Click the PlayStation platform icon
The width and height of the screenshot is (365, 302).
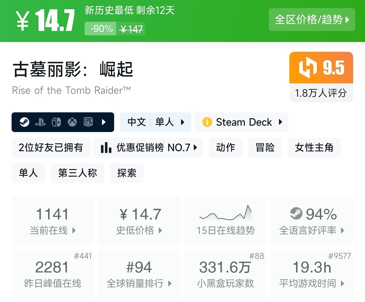pyautogui.click(x=40, y=122)
